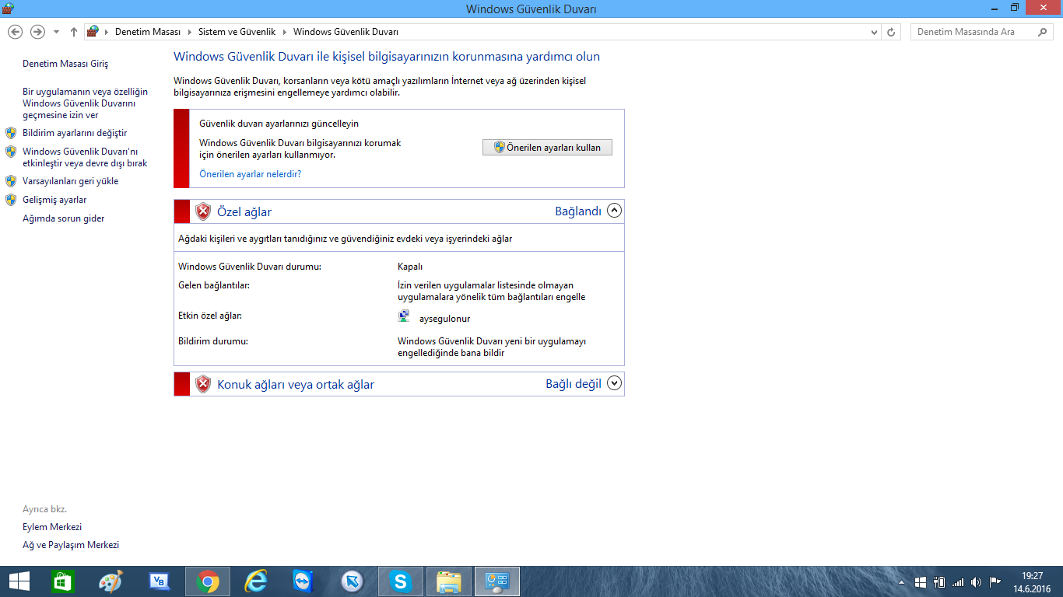Click the network icon next to aysegulonur
The height and width of the screenshot is (597, 1063).
coord(404,316)
